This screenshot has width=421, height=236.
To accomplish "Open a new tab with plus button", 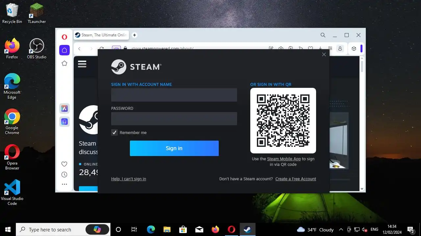I will tap(135, 35).
